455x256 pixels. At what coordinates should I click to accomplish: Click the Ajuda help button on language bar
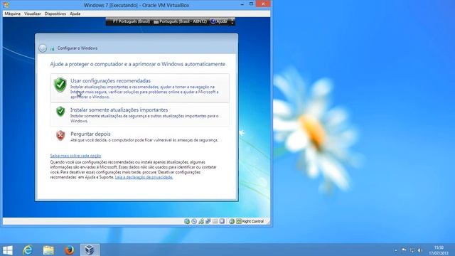click(219, 21)
